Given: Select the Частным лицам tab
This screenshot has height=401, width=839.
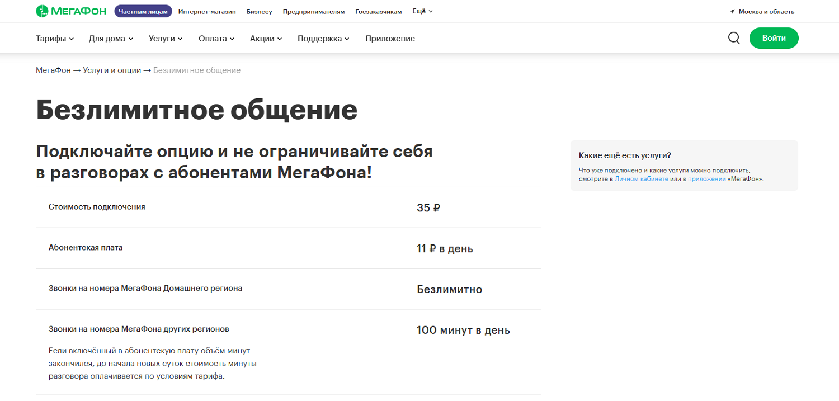Looking at the screenshot, I should pyautogui.click(x=143, y=11).
